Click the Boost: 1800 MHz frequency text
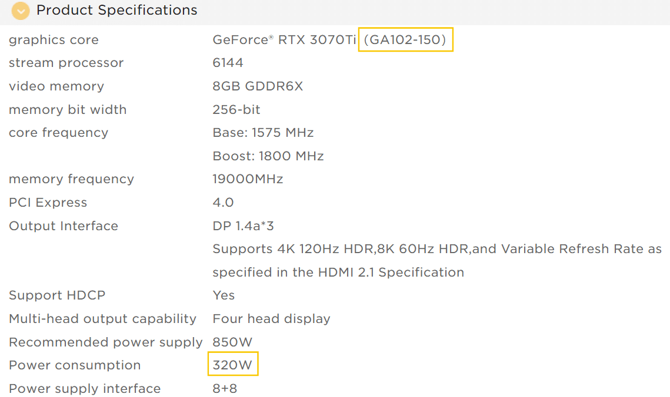670x397 pixels. (268, 156)
